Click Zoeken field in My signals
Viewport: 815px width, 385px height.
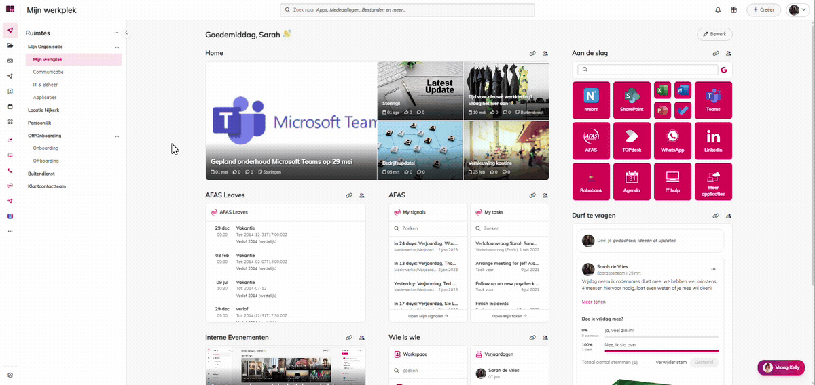point(428,229)
